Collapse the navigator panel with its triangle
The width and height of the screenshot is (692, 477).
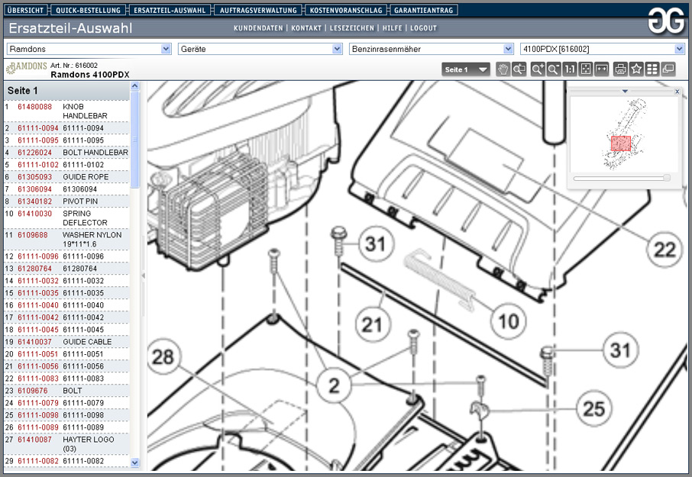click(x=625, y=92)
